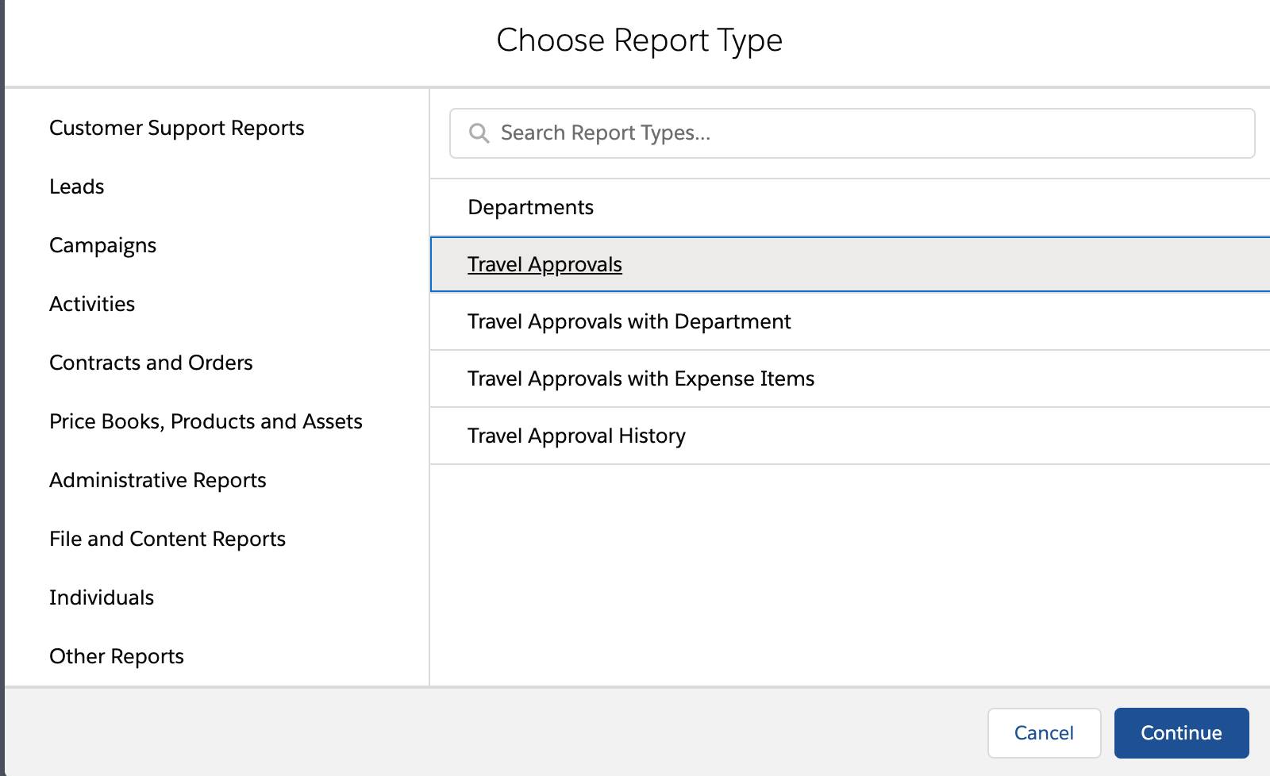Continue with the selected report type
The width and height of the screenshot is (1270, 776).
pos(1180,732)
